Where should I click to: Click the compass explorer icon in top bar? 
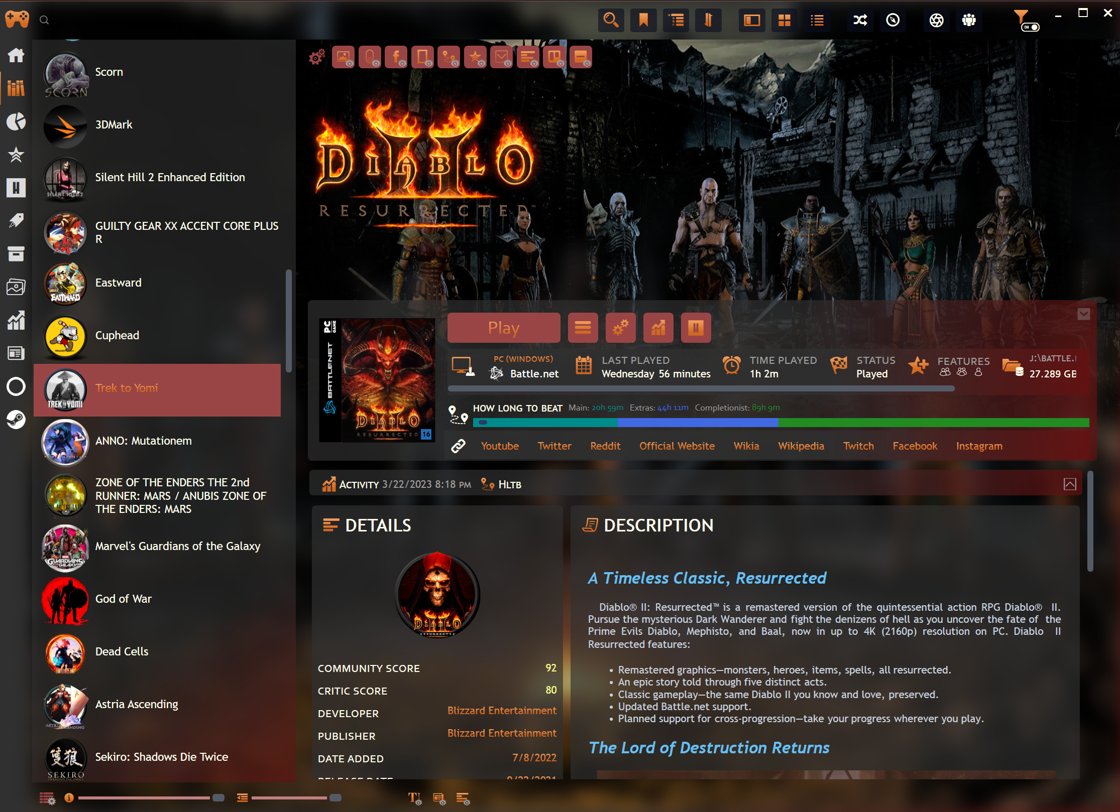click(x=892, y=21)
